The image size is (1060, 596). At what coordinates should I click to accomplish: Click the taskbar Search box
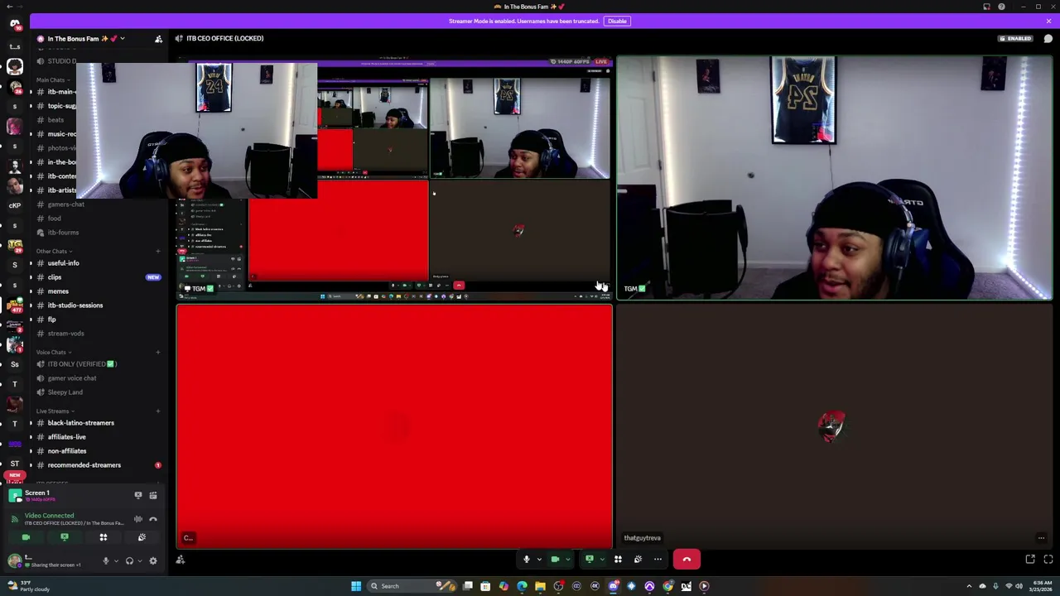[x=414, y=586]
